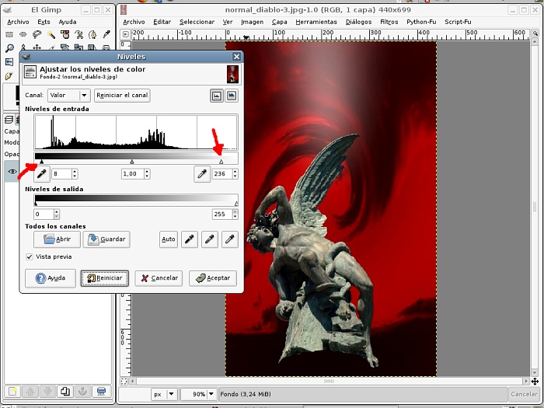Viewport: 544px width, 408px height.
Task: Anchor the floating layer
Action: tap(82, 392)
